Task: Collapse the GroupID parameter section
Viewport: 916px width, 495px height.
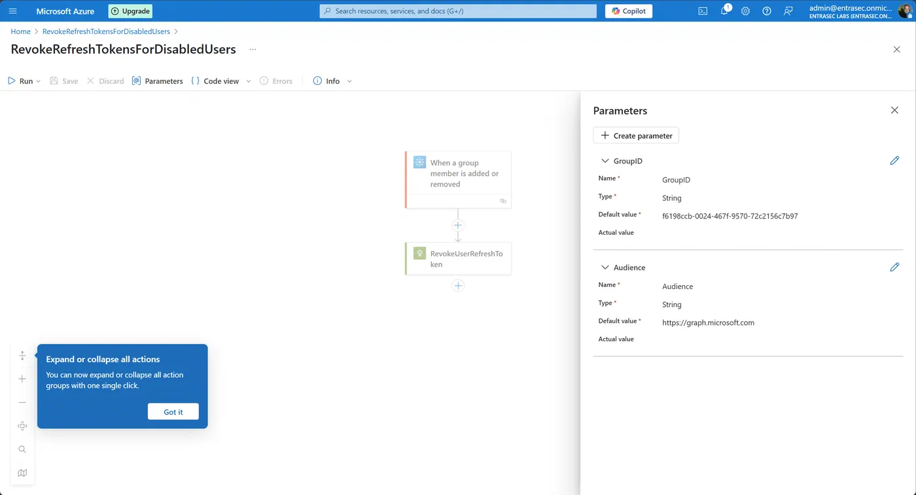Action: pos(605,161)
